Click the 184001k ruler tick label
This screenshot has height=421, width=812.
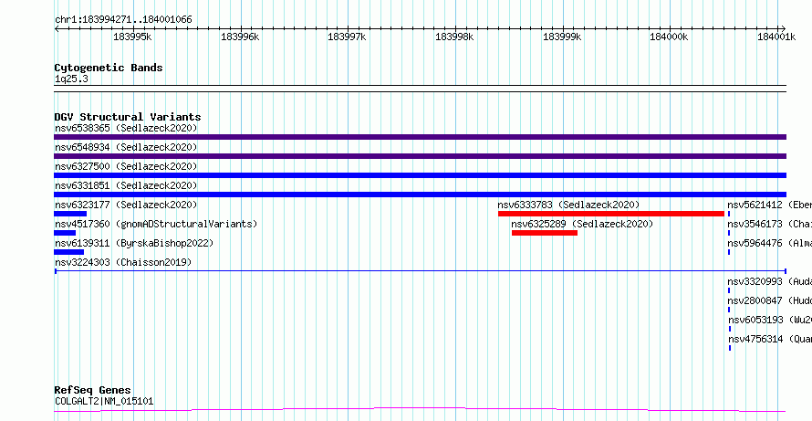click(x=776, y=37)
